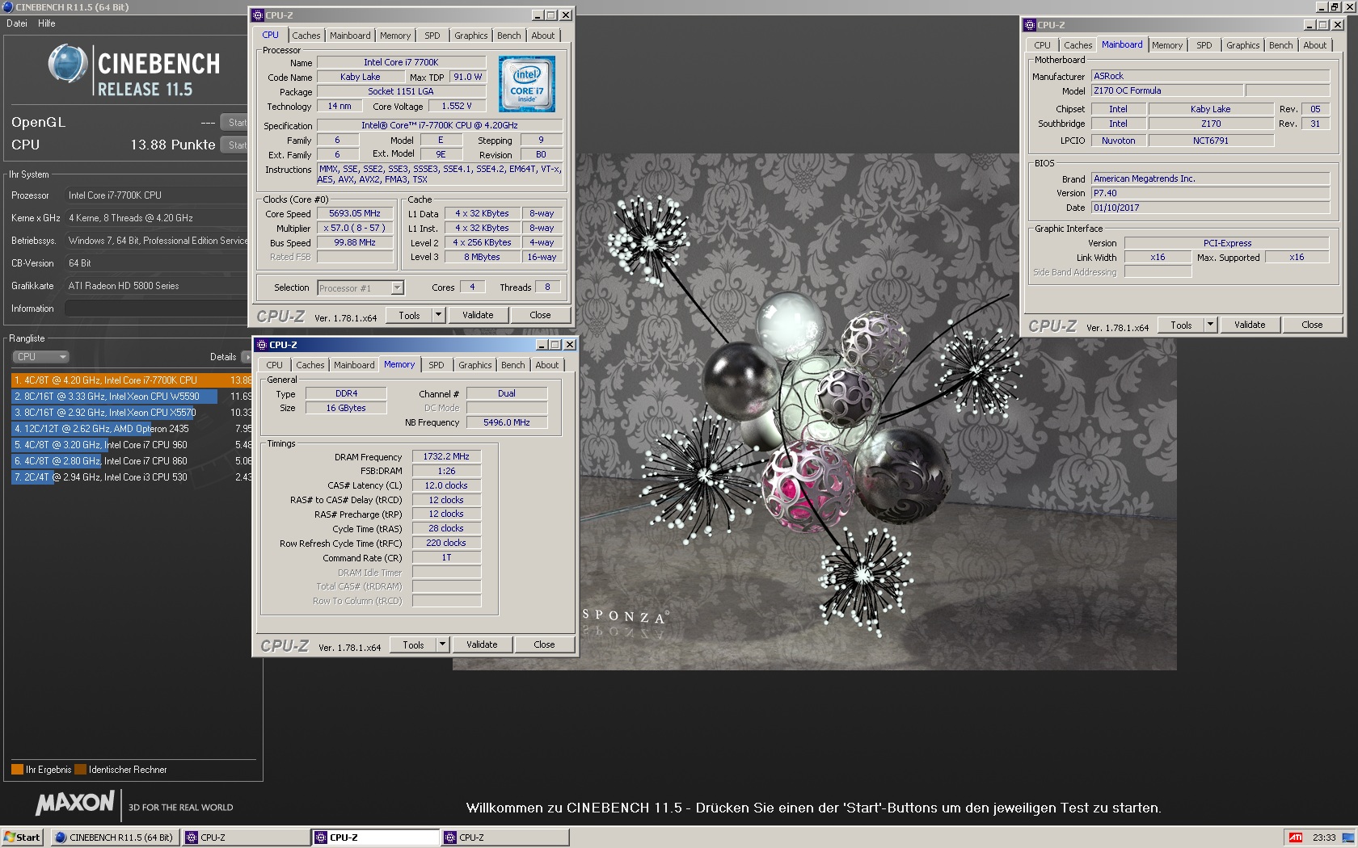Image resolution: width=1358 pixels, height=848 pixels.
Task: Open the Datei menu in Cinebench
Action: point(17,23)
